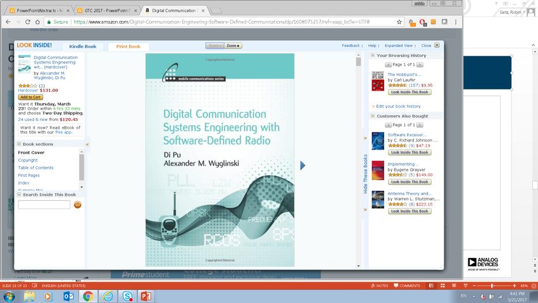Collapse Your Browsing History section
The image size is (538, 303).
tap(373, 55)
